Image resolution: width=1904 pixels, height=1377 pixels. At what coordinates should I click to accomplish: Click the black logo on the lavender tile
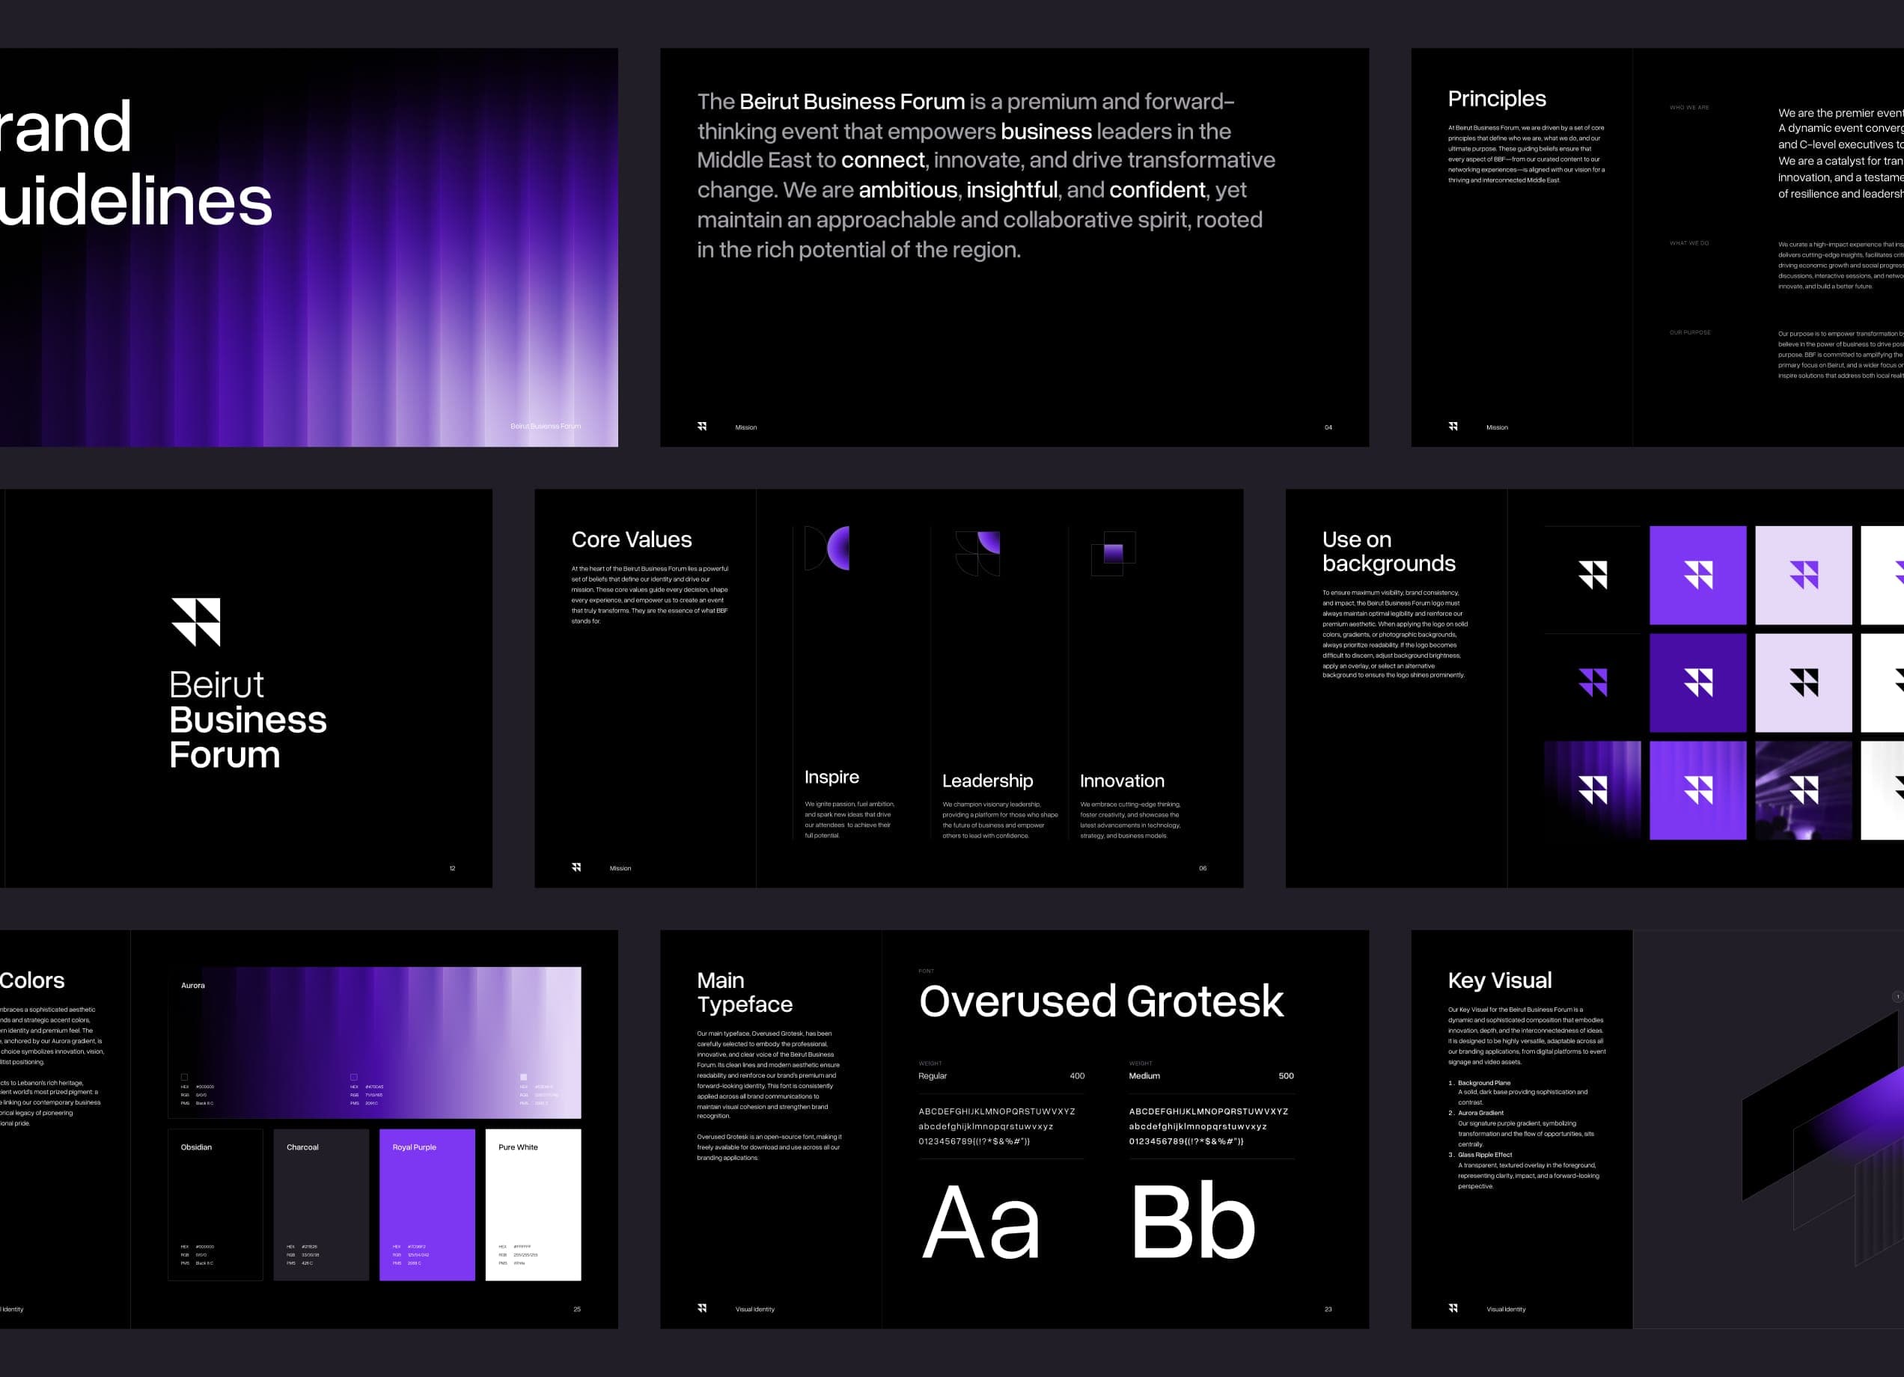coord(1803,683)
